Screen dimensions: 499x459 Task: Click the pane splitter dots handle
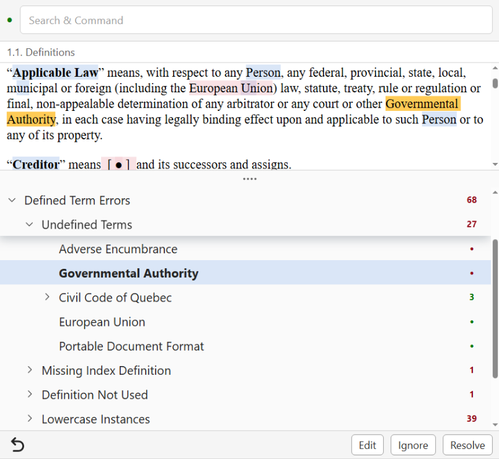pyautogui.click(x=249, y=179)
